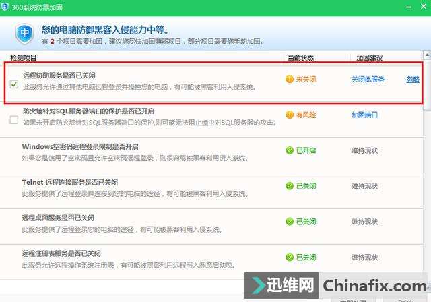Click green check icon beside 已开启

pos(290,150)
